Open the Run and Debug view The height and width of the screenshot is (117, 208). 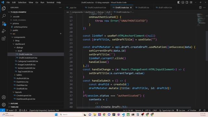[4, 31]
